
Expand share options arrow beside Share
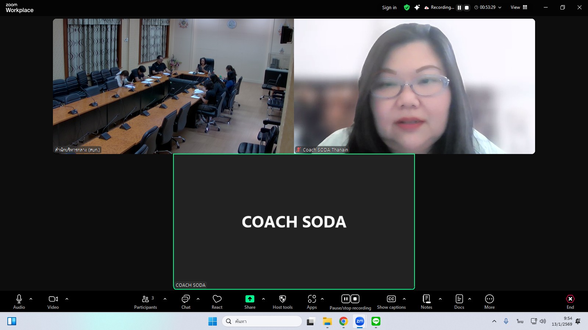pyautogui.click(x=263, y=299)
